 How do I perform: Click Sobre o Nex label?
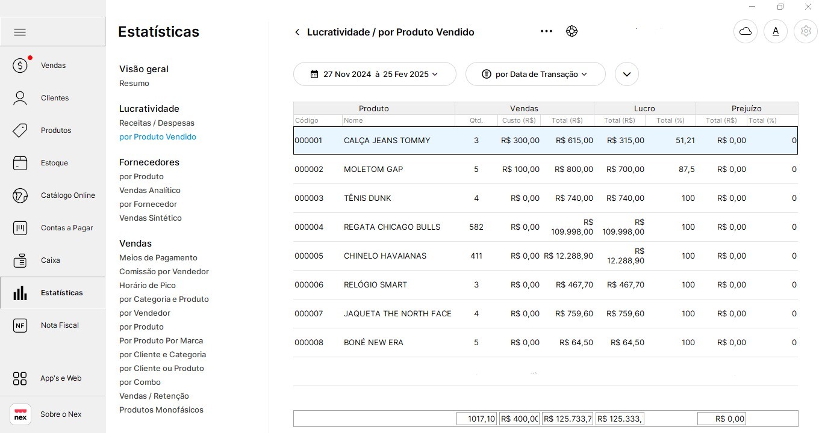(61, 414)
